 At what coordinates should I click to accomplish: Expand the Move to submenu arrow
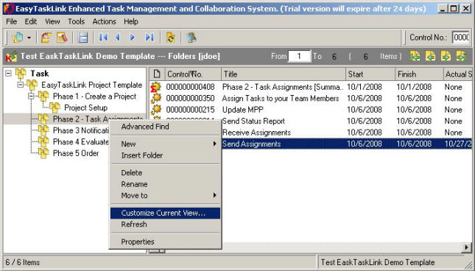click(x=215, y=195)
